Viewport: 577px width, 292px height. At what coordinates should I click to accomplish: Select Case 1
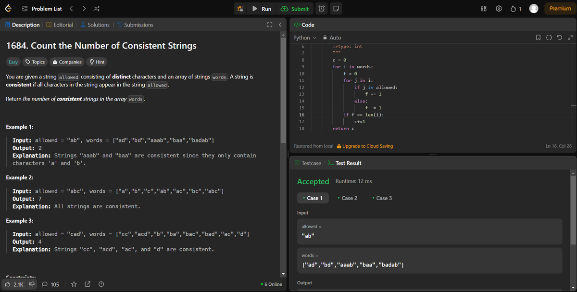312,198
